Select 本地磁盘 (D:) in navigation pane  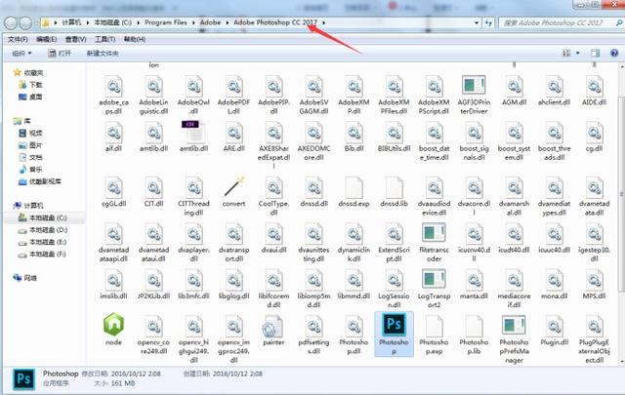click(43, 230)
